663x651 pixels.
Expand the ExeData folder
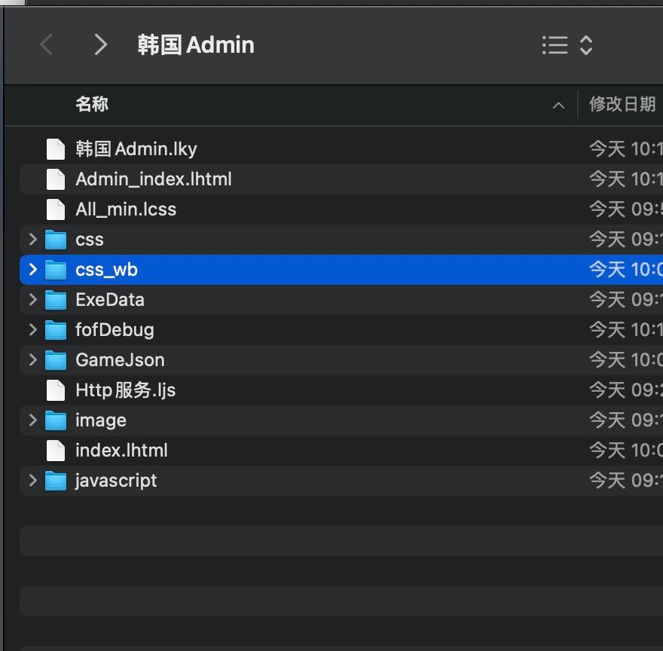pos(33,299)
